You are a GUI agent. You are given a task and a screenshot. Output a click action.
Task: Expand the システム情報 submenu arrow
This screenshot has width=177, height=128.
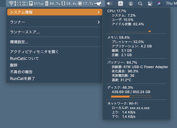(x=99, y=12)
